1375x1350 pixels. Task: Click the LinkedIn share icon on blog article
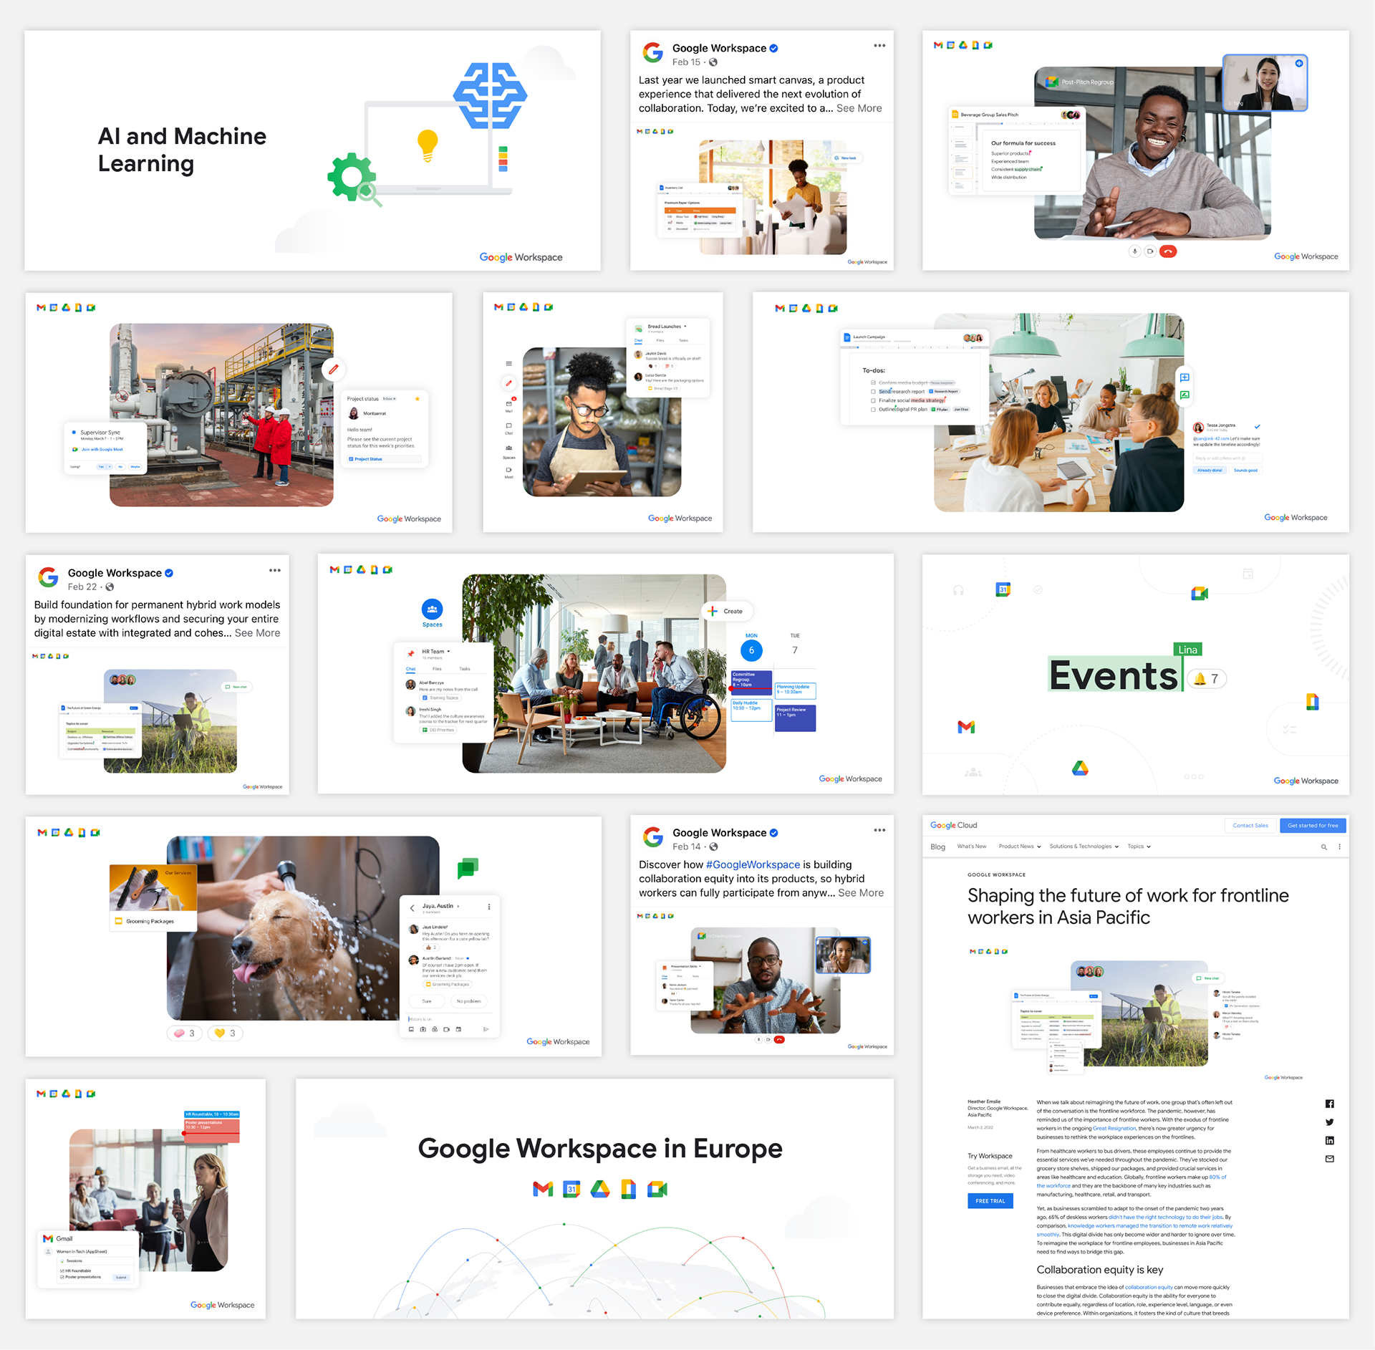[1329, 1140]
